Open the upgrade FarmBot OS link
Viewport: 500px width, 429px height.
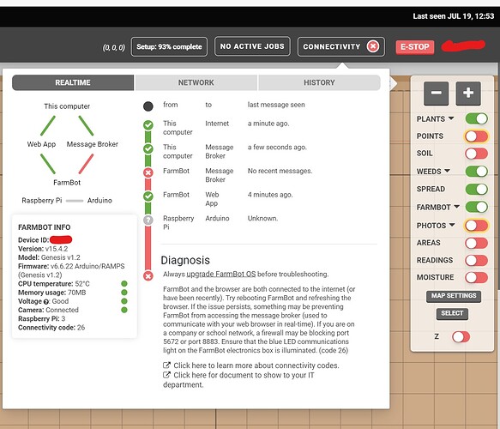(221, 275)
